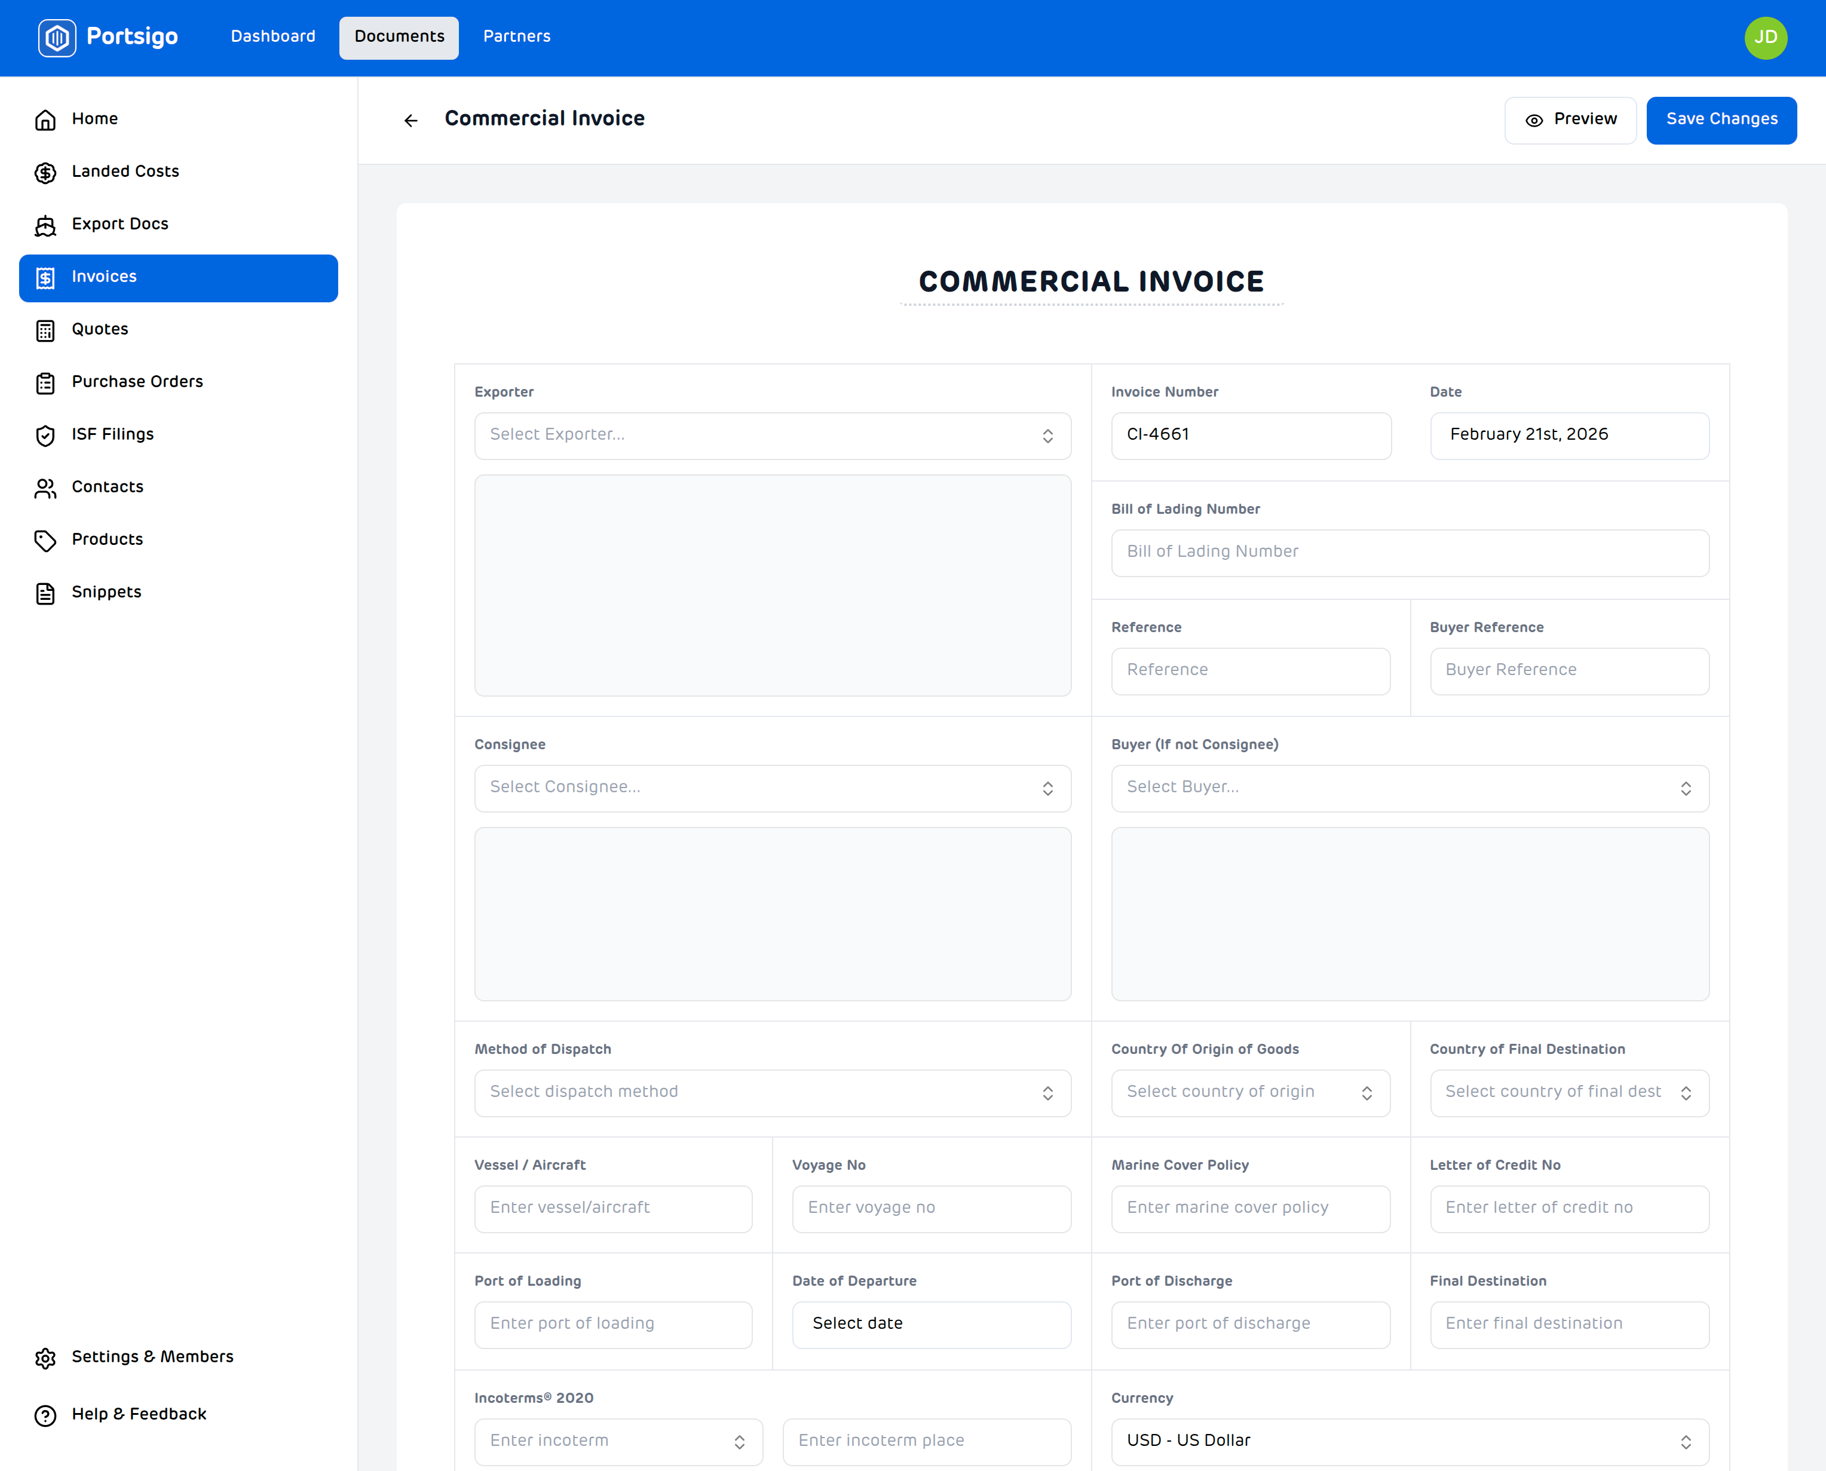This screenshot has height=1471, width=1826.
Task: Click the Port of Loading input
Action: point(612,1325)
